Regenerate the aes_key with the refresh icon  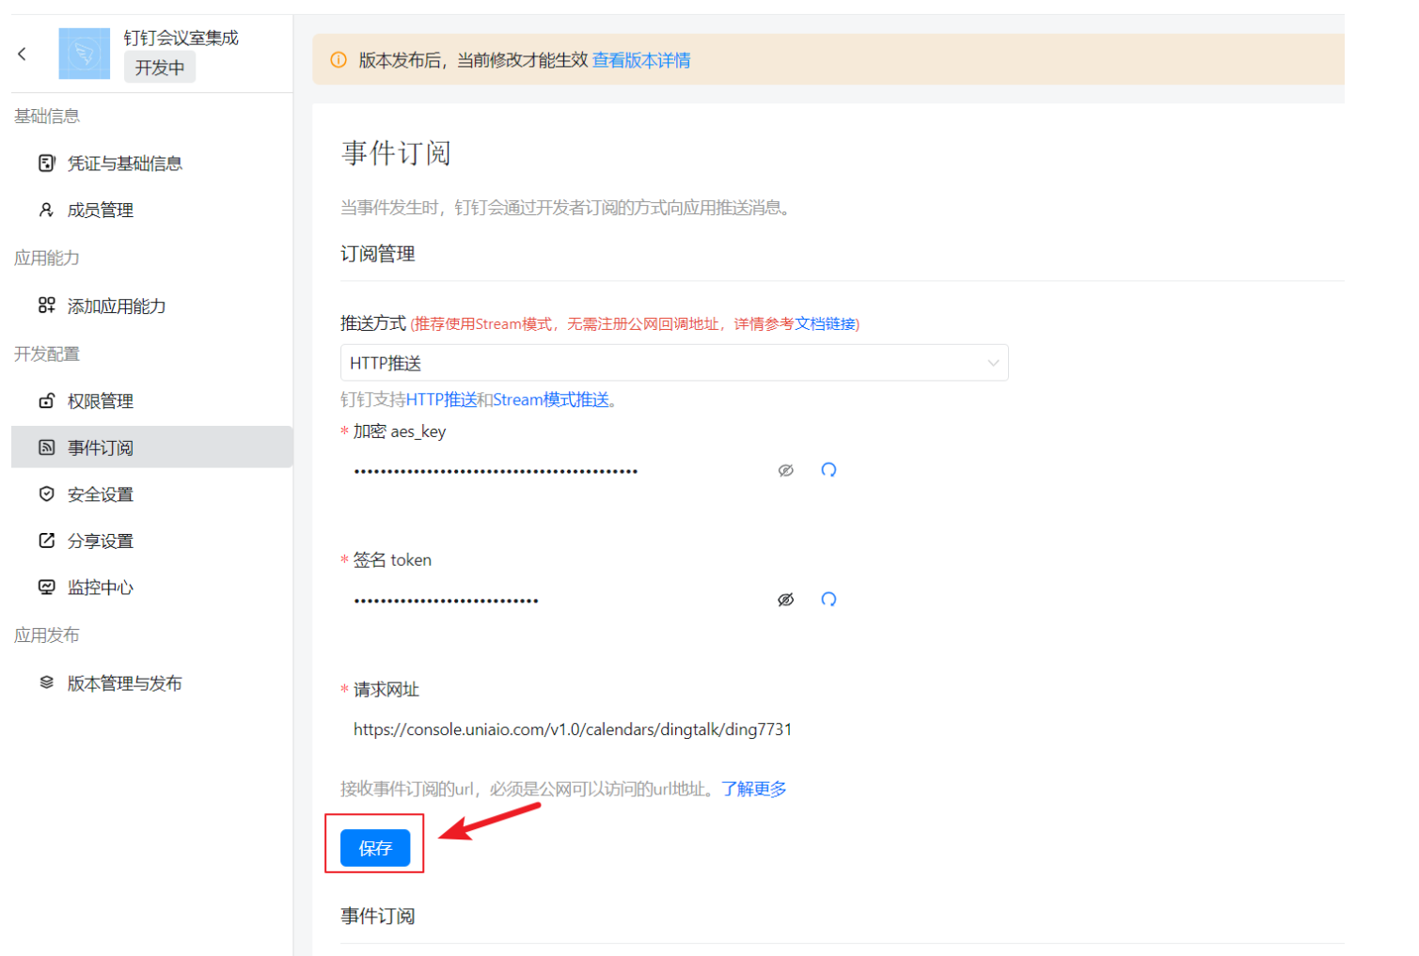[x=828, y=470]
